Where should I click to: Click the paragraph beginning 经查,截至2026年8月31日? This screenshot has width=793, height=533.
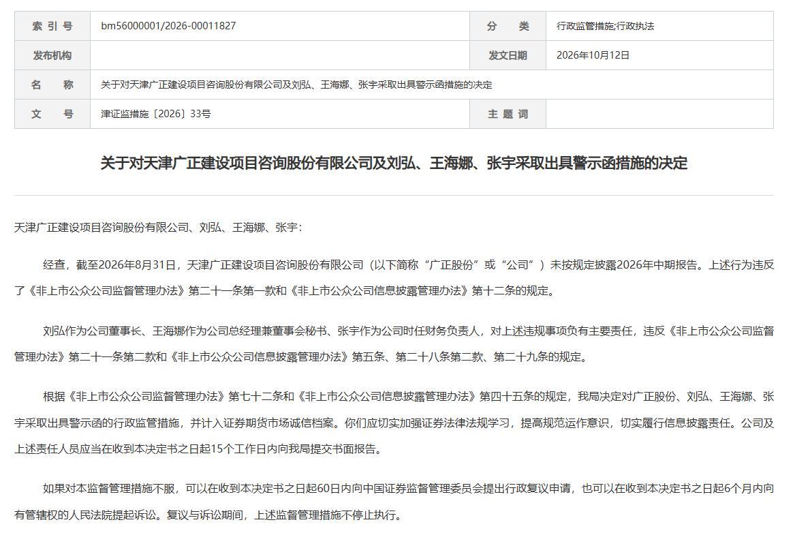tap(394, 278)
